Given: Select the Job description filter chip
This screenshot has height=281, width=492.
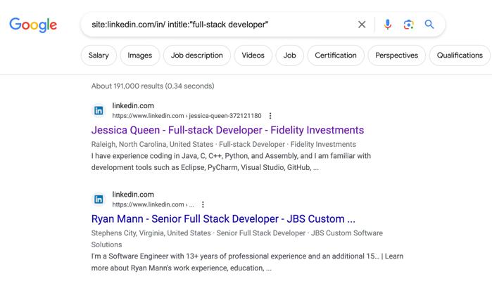Looking at the screenshot, I should (x=197, y=55).
